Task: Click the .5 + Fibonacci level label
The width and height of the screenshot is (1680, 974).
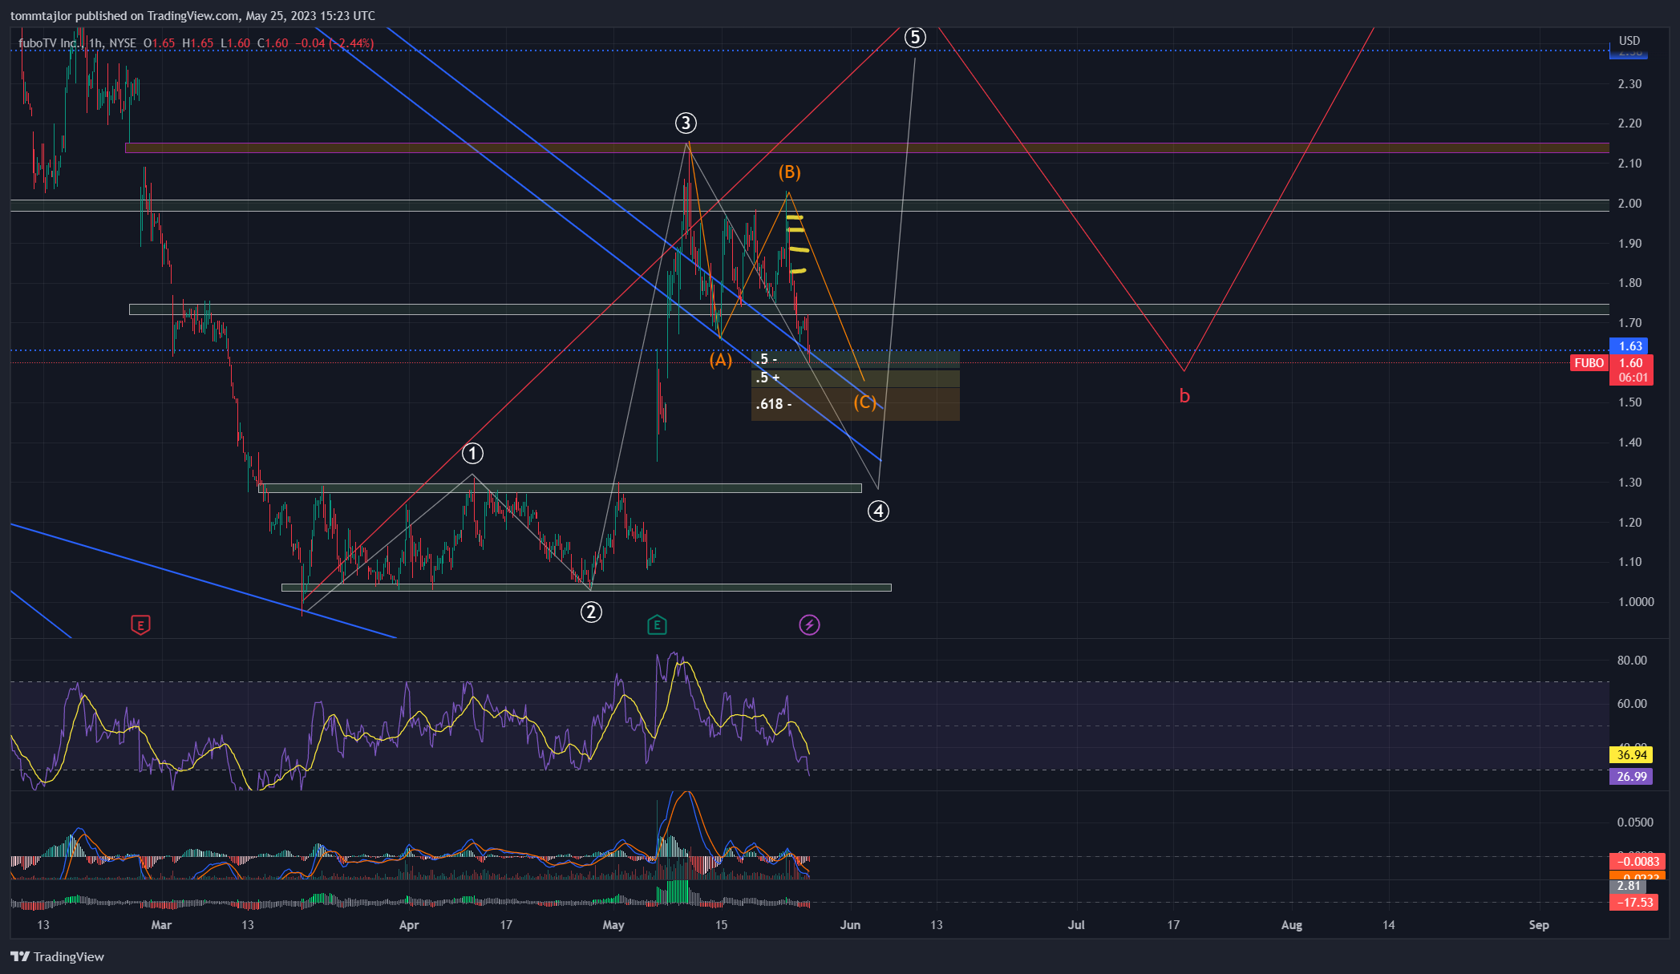Action: pyautogui.click(x=767, y=378)
